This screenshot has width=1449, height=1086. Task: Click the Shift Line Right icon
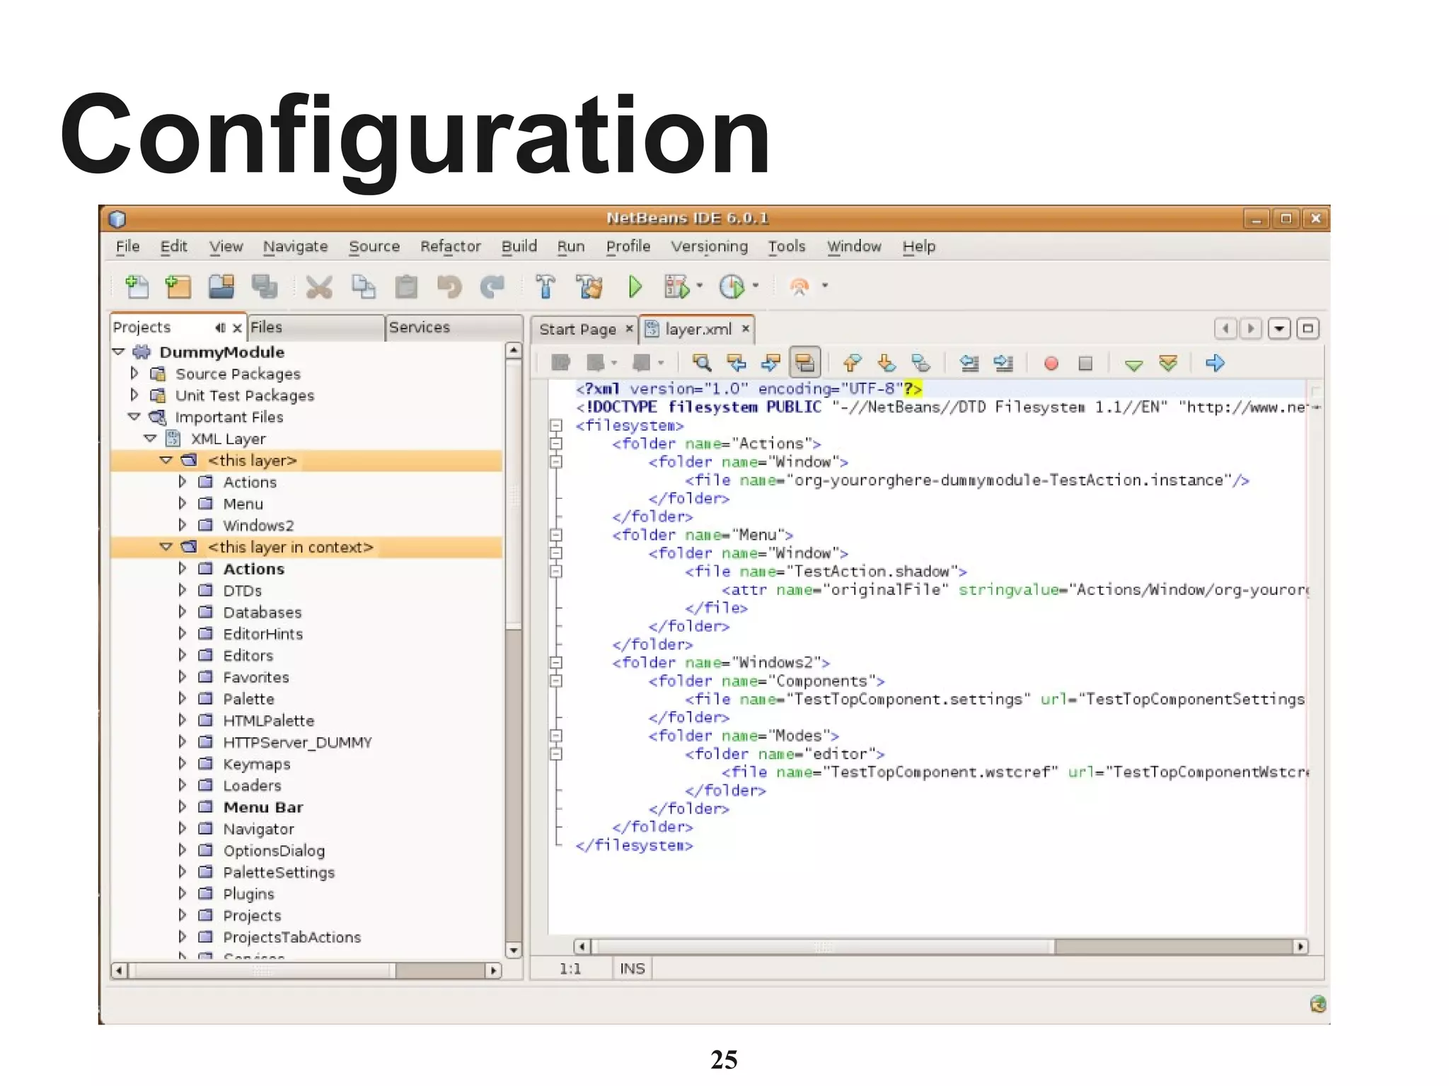(x=1003, y=363)
